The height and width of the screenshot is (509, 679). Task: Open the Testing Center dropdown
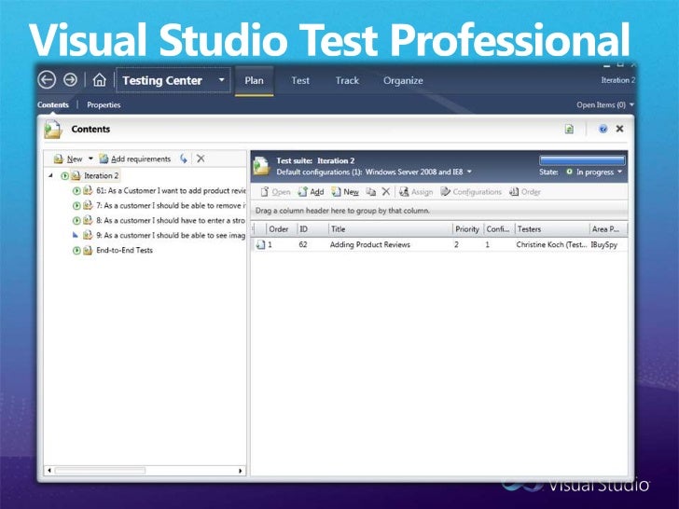point(173,80)
